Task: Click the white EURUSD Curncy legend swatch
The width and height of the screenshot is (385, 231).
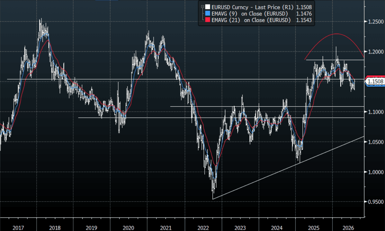Action: pyautogui.click(x=208, y=7)
